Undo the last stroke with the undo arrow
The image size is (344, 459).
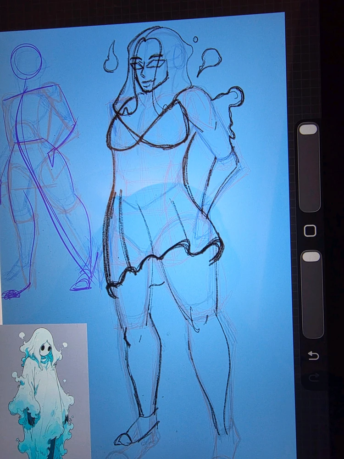pos(313,355)
